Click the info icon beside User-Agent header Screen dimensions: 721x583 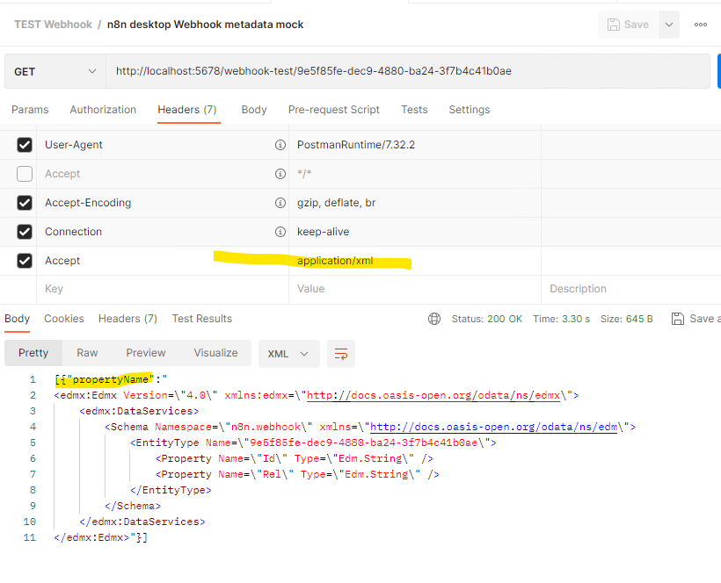280,144
